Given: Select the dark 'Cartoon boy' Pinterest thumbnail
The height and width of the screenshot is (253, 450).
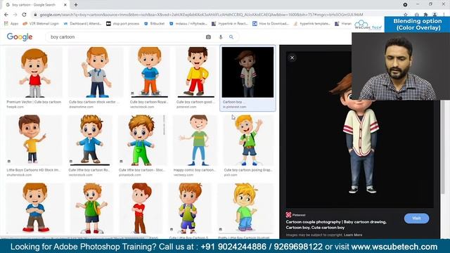Looking at the screenshot, I should click(x=247, y=72).
